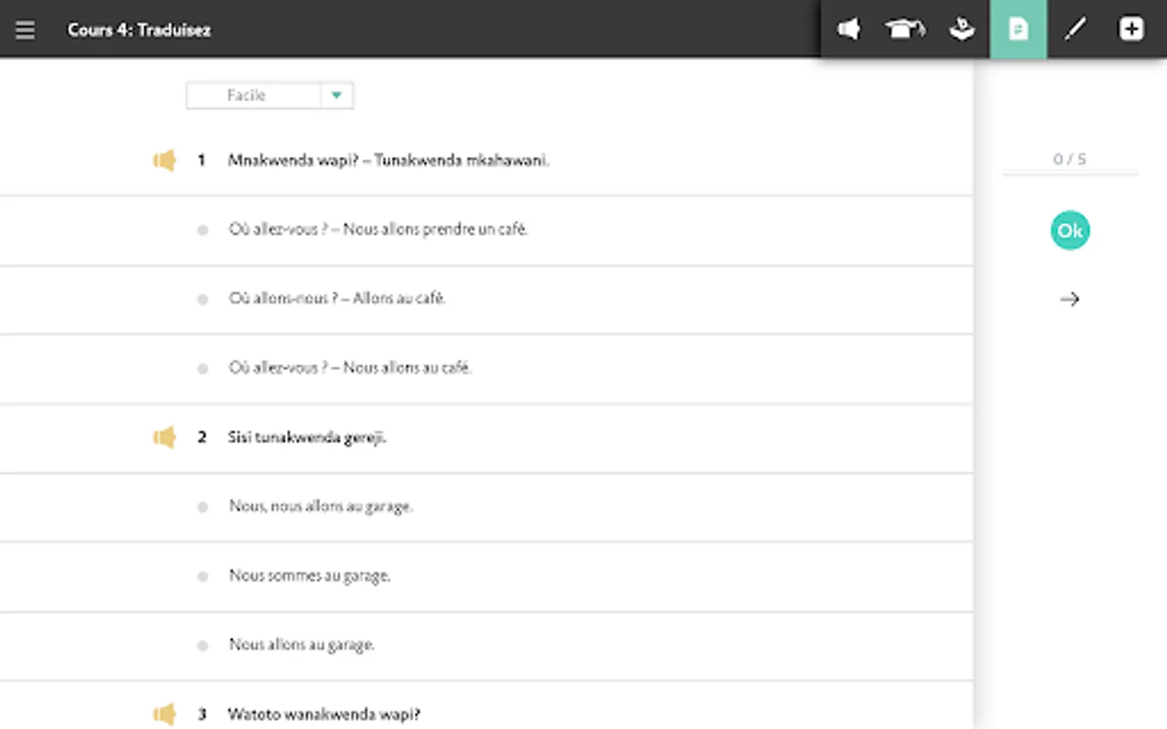The image size is (1167, 729).
Task: Click the green Ok button
Action: (1070, 231)
